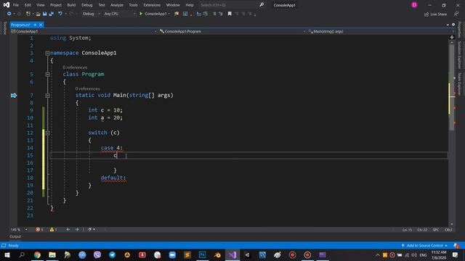Open the Debug configuration dropdown
This screenshot has width=465, height=261.
click(x=91, y=14)
